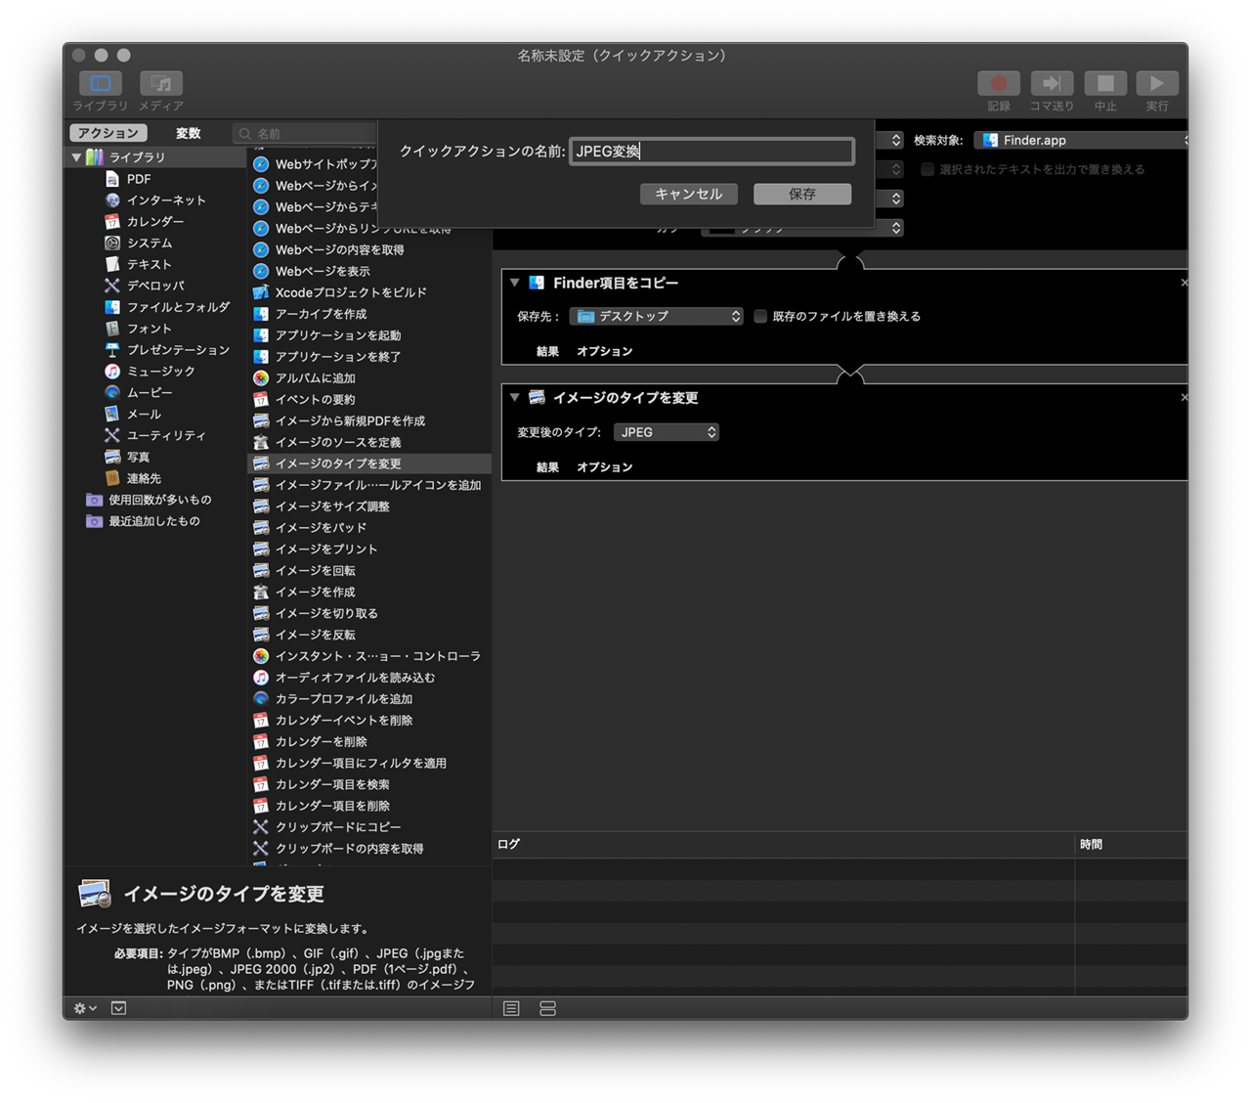This screenshot has height=1103, width=1251.
Task: Collapse the ライブラリ tree in sidebar
Action: coord(76,157)
